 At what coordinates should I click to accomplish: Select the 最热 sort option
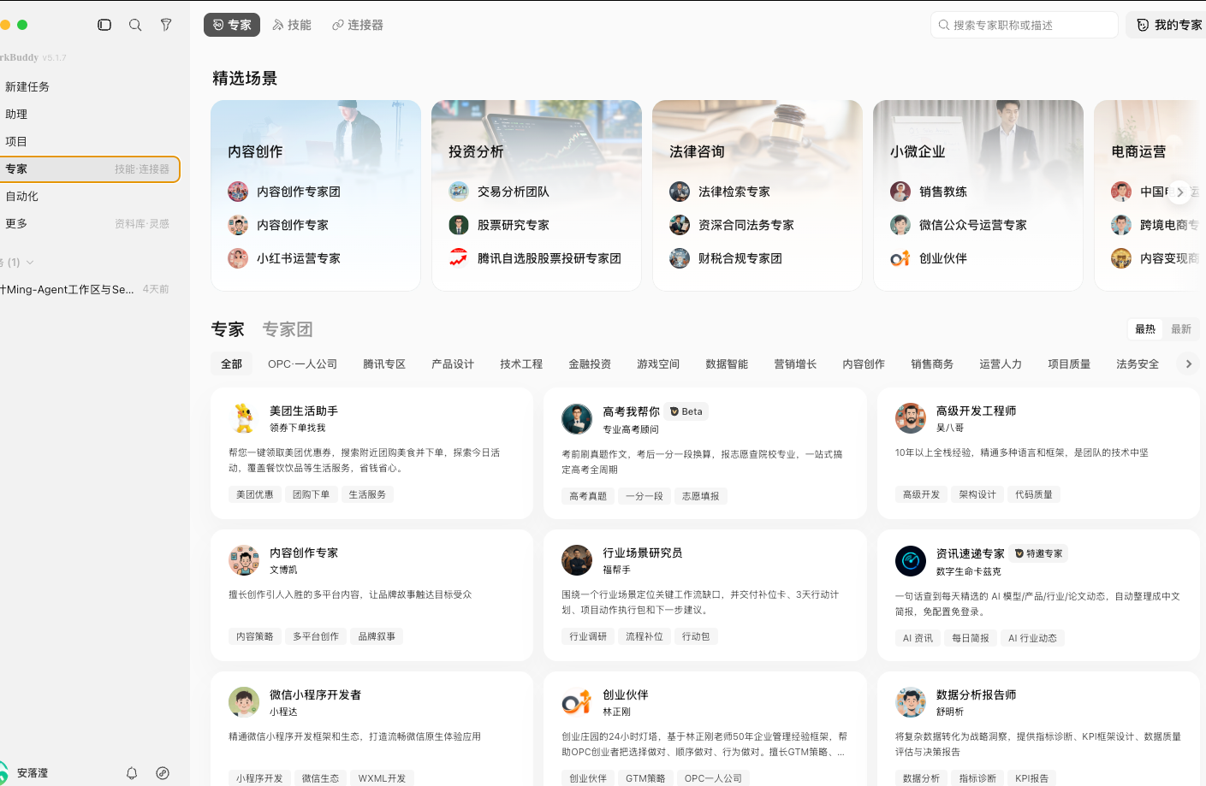1145,329
